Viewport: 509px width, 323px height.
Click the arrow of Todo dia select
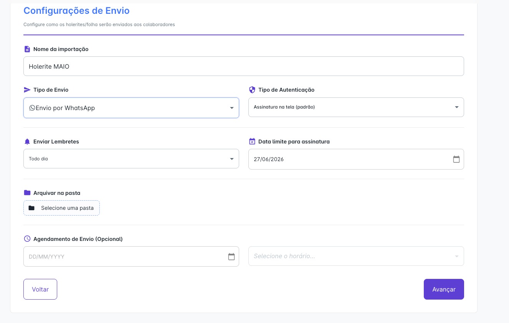(x=232, y=159)
